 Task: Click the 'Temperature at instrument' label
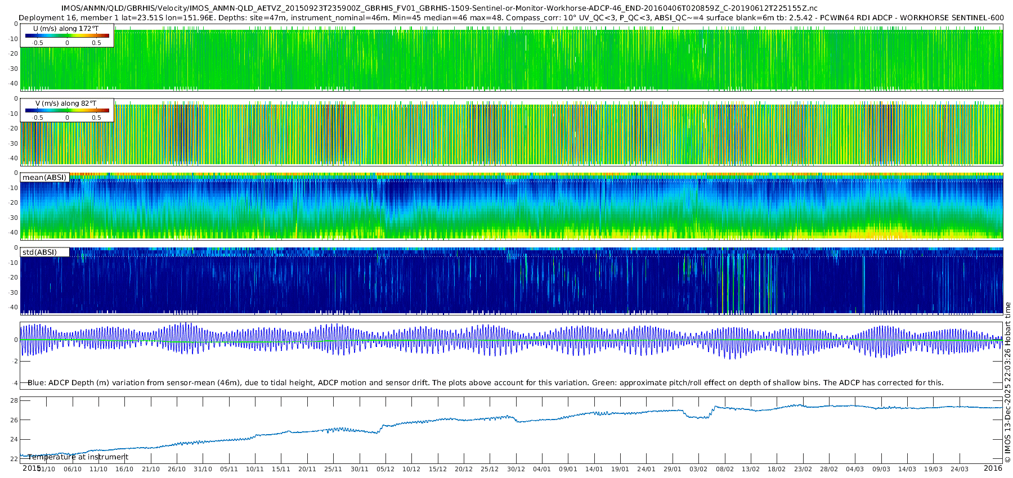pos(78,457)
